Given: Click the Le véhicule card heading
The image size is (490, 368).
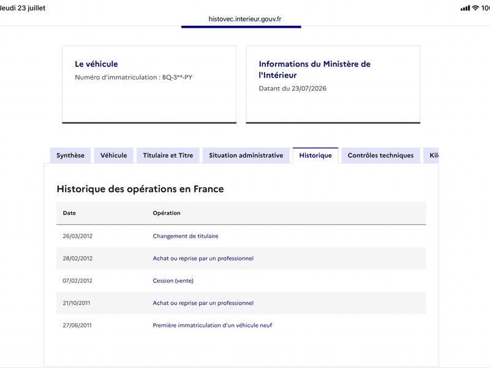Looking at the screenshot, I should pyautogui.click(x=96, y=64).
